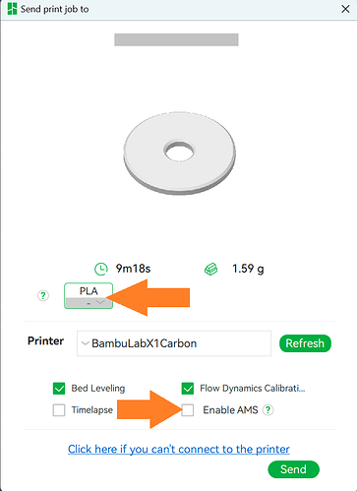The width and height of the screenshot is (357, 491).
Task: Open filament mapping help question mark
Action: pyautogui.click(x=43, y=295)
